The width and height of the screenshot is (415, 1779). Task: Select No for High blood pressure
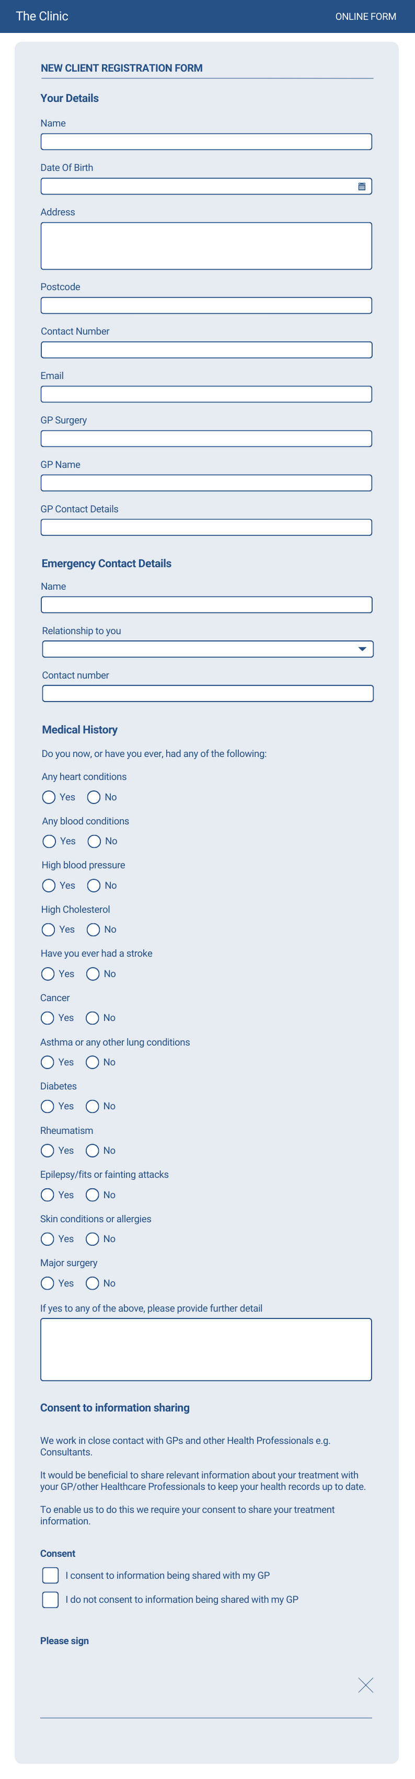click(x=94, y=885)
